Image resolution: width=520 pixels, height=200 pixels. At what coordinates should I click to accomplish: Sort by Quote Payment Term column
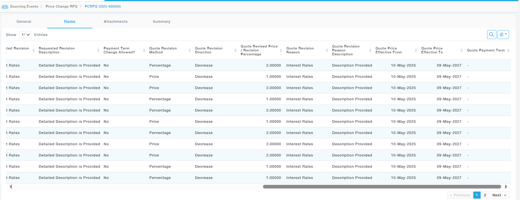coord(486,50)
